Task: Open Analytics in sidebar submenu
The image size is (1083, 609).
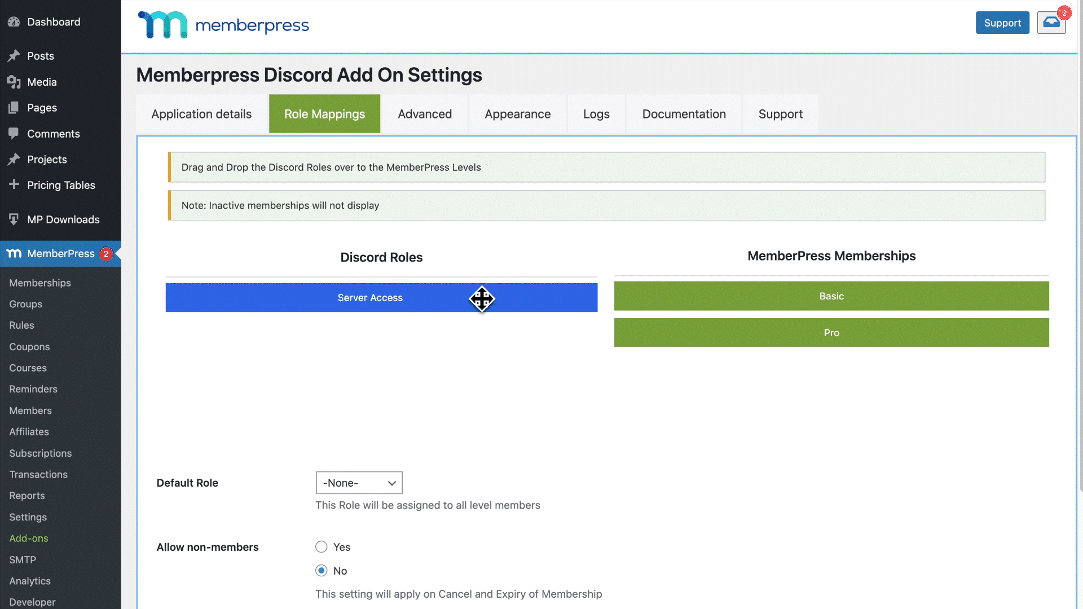Action: coord(30,581)
